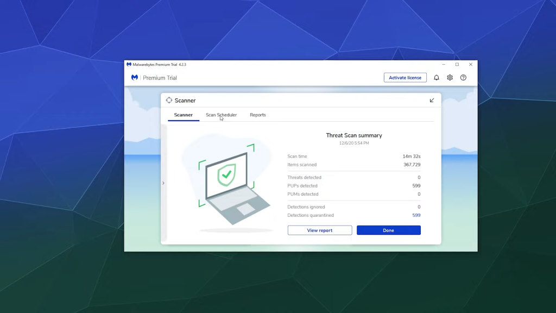Viewport: 556px width, 313px height.
Task: Maximize the Malwarebytes window
Action: [457, 65]
